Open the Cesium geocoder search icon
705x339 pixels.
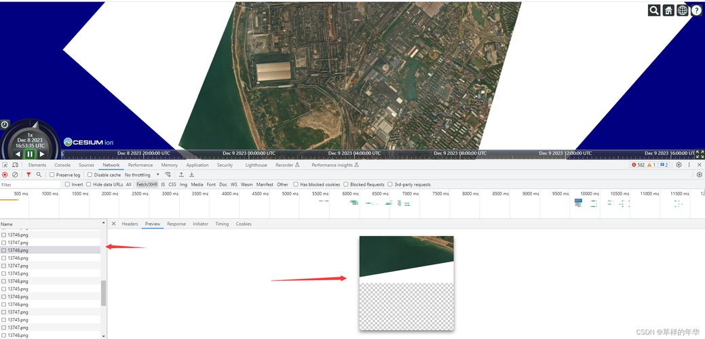[x=653, y=10]
